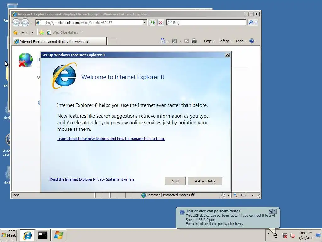The width and height of the screenshot is (322, 242).
Task: Click 'Done' status bar text
Action: 16,195
